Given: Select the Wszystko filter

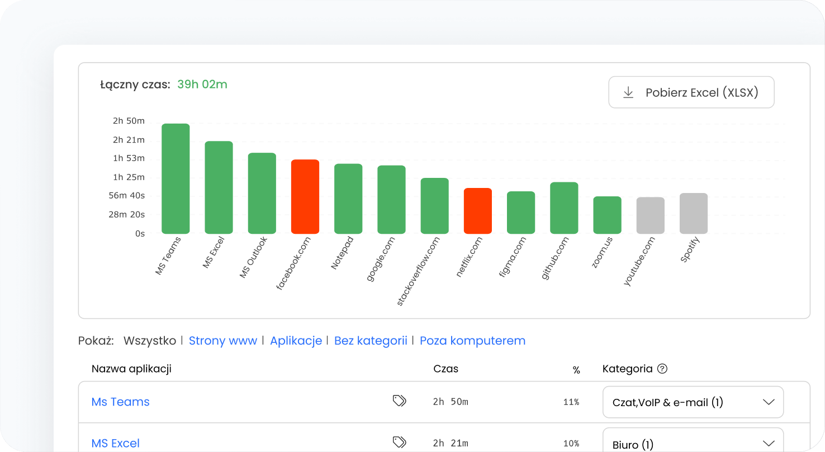Looking at the screenshot, I should point(149,341).
